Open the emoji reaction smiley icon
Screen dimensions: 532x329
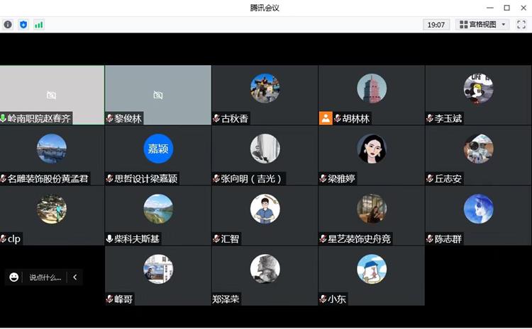[x=14, y=277]
